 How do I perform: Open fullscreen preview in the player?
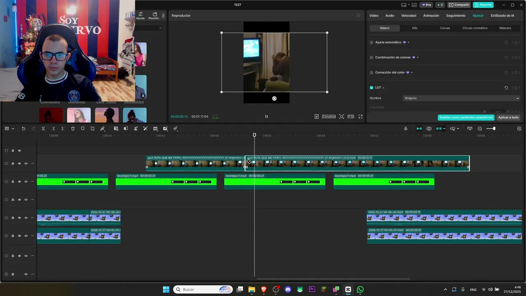click(360, 116)
